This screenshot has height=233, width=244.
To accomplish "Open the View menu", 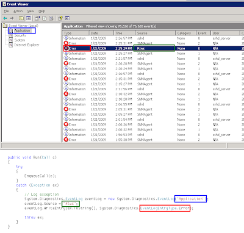I will pyautogui.click(x=30, y=11).
